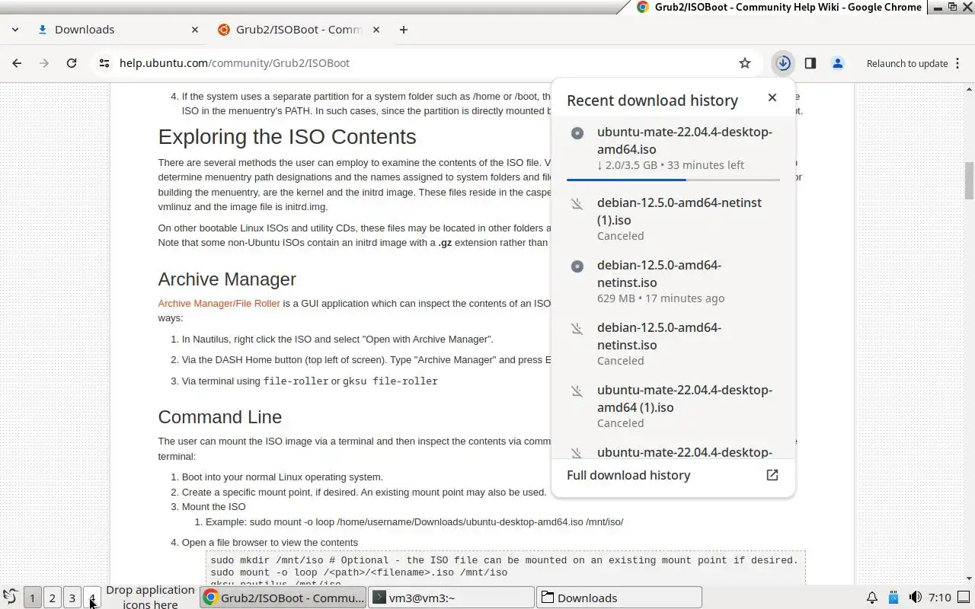Image resolution: width=975 pixels, height=609 pixels.
Task: Switch to vm3@vm3:~ terminal in taskbar
Action: click(452, 598)
